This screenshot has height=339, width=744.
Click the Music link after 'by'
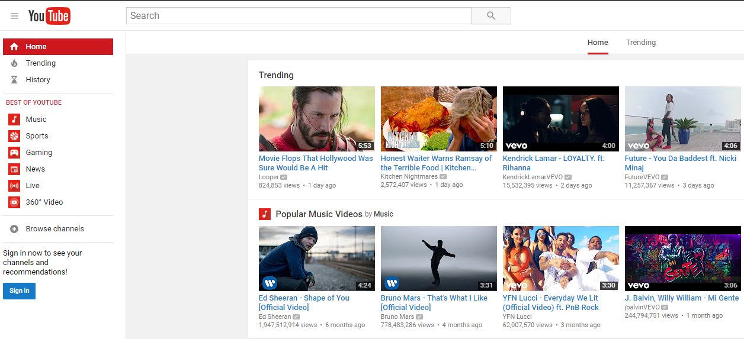click(383, 214)
